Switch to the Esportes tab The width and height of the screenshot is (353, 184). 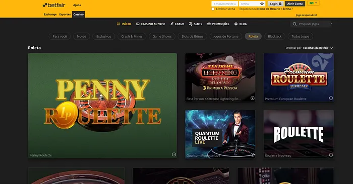(x=65, y=15)
